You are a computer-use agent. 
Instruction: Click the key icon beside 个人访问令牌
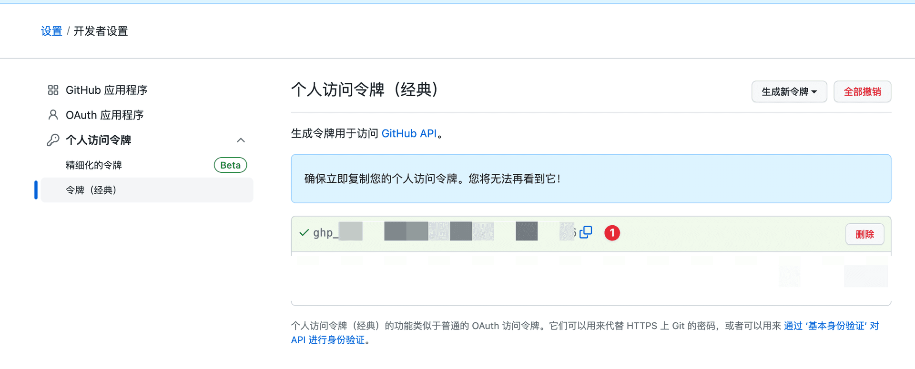53,140
